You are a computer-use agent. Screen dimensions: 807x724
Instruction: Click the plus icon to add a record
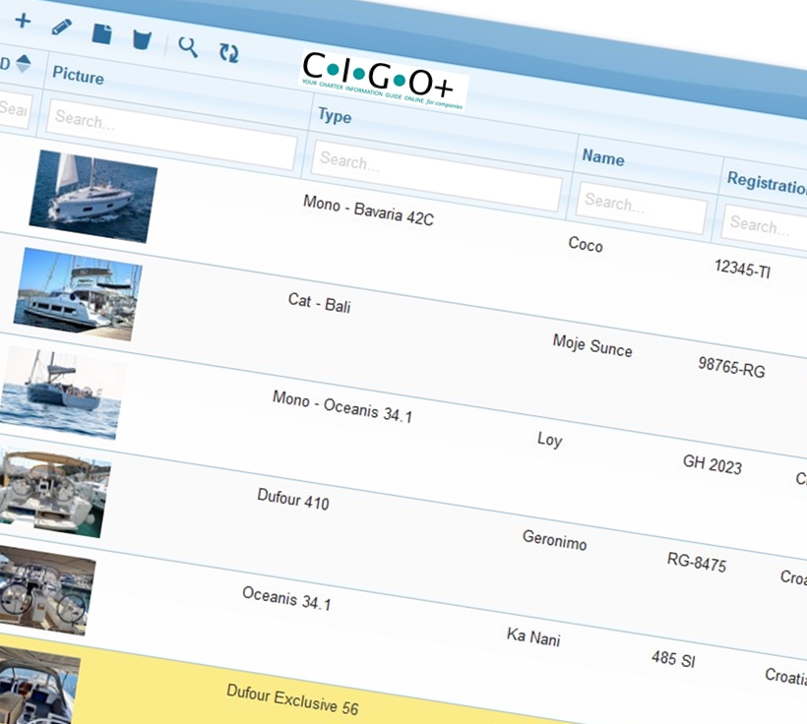tap(22, 21)
